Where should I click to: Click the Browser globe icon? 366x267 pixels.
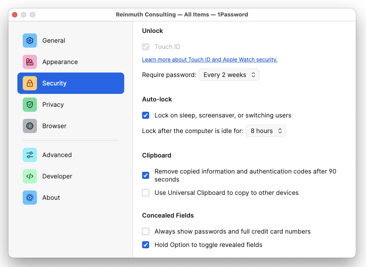tap(30, 126)
